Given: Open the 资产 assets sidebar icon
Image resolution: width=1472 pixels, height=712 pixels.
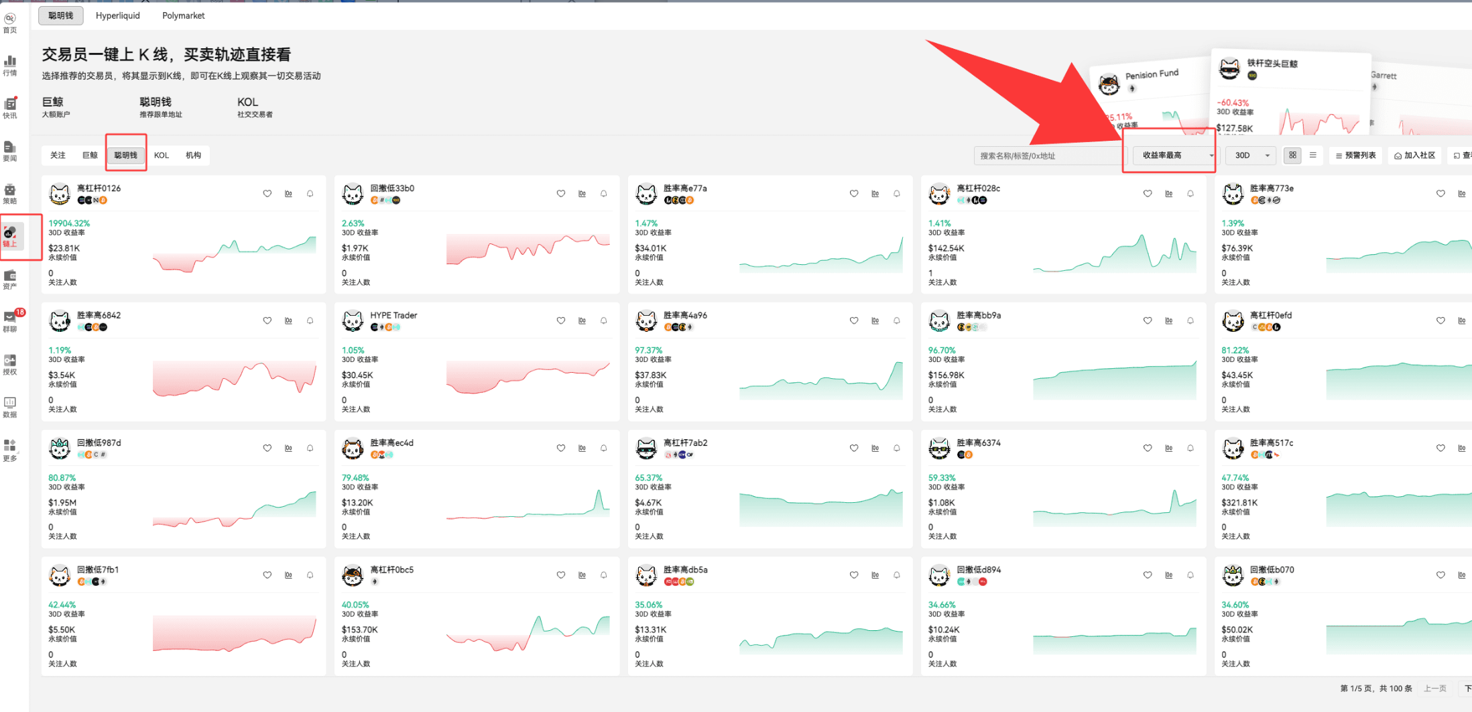Looking at the screenshot, I should pyautogui.click(x=10, y=279).
